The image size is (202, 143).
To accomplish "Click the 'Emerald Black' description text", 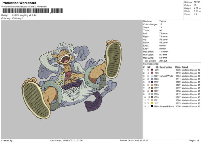I will 167,106.
